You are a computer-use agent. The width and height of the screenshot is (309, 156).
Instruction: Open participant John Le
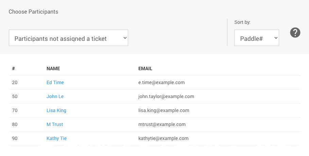55,96
